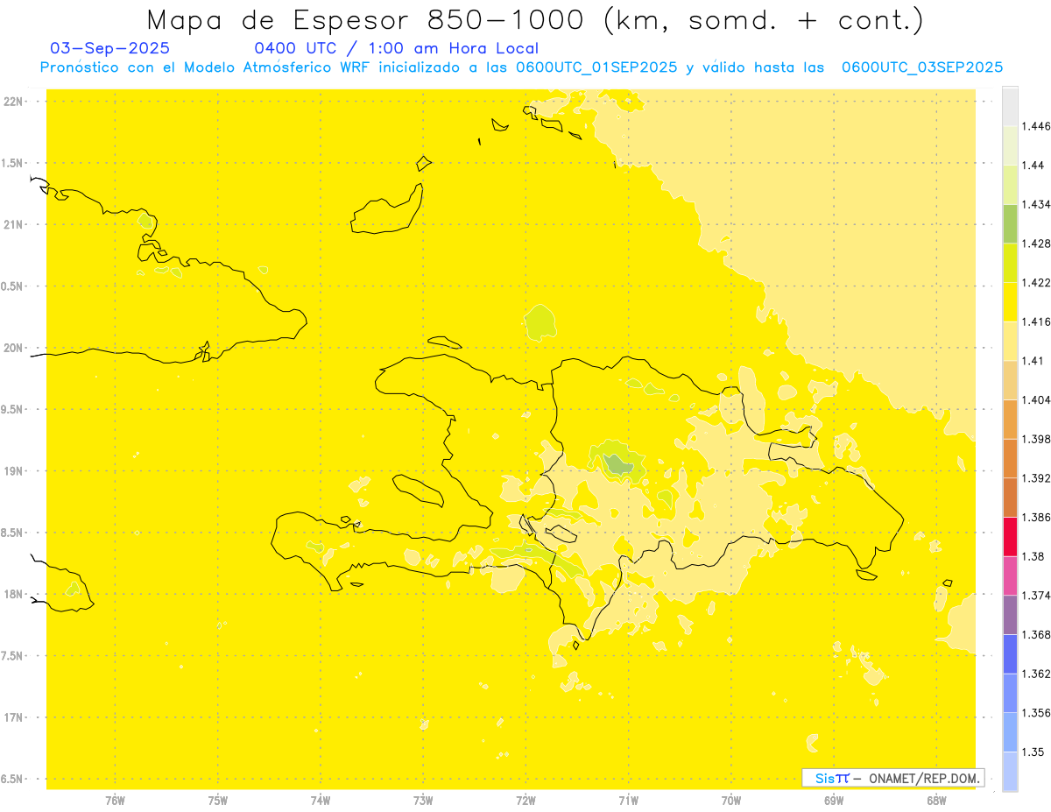Viewport: 1051px width, 812px height.
Task: Click the 19N latitude label
Action: [13, 471]
